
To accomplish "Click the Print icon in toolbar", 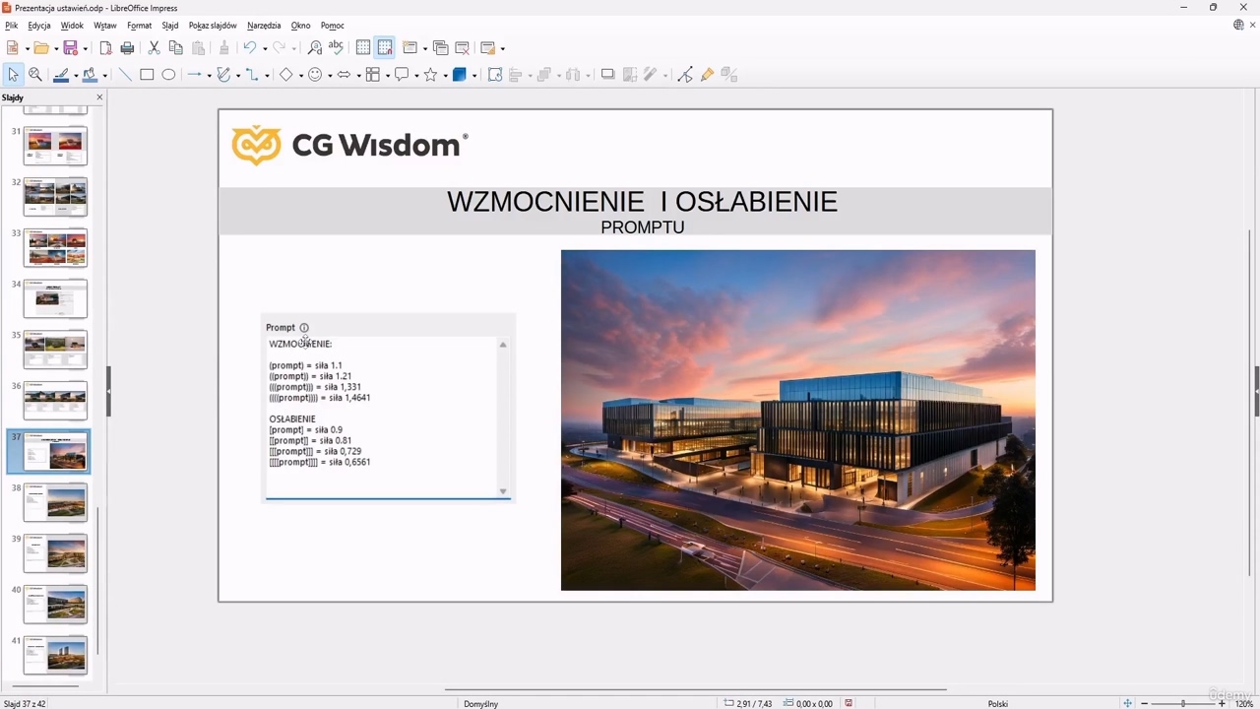I will pos(127,48).
